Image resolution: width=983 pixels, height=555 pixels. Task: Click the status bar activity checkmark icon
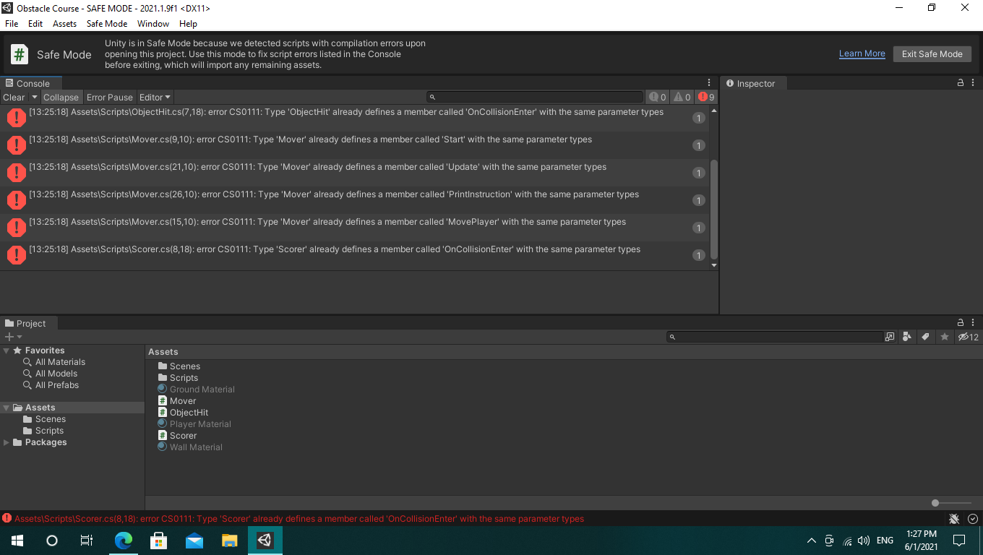pyautogui.click(x=973, y=519)
